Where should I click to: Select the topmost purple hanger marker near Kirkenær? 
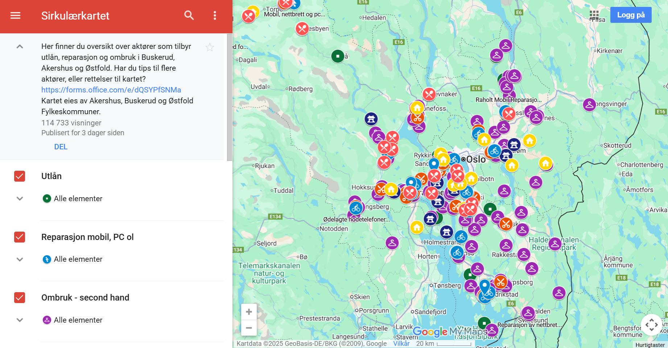click(x=506, y=46)
